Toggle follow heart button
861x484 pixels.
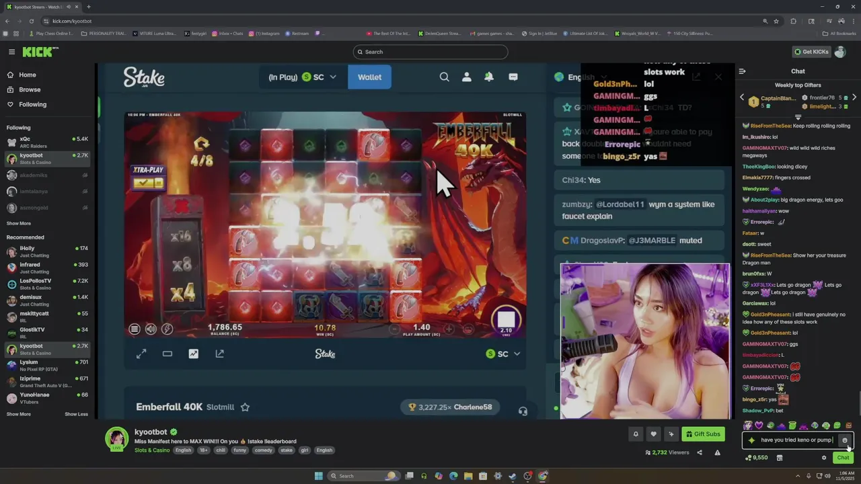[x=653, y=434]
